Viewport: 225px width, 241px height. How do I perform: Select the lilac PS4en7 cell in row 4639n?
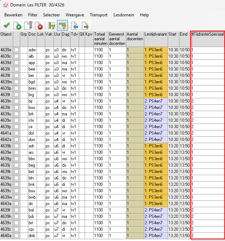[155, 101]
